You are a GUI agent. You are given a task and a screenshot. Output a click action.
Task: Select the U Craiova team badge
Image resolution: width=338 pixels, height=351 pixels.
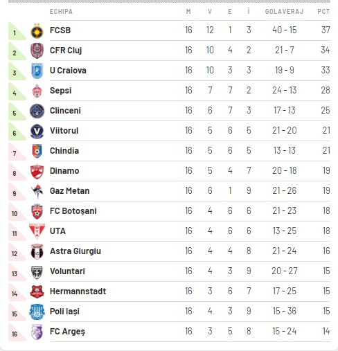point(37,71)
